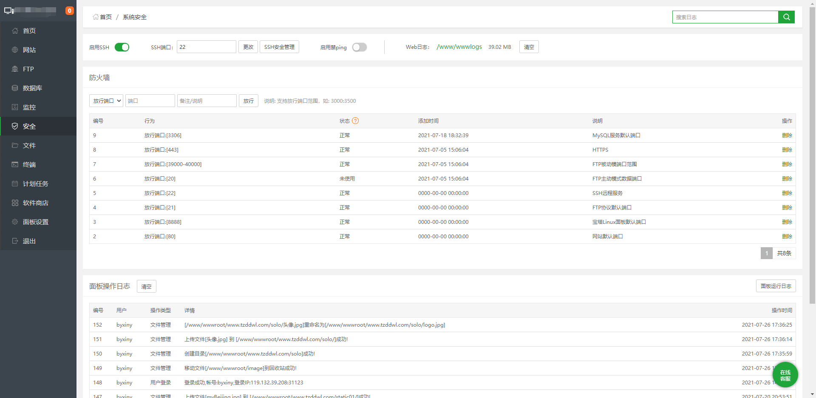Open the /www/wwwlogs web log link

pyautogui.click(x=459, y=47)
